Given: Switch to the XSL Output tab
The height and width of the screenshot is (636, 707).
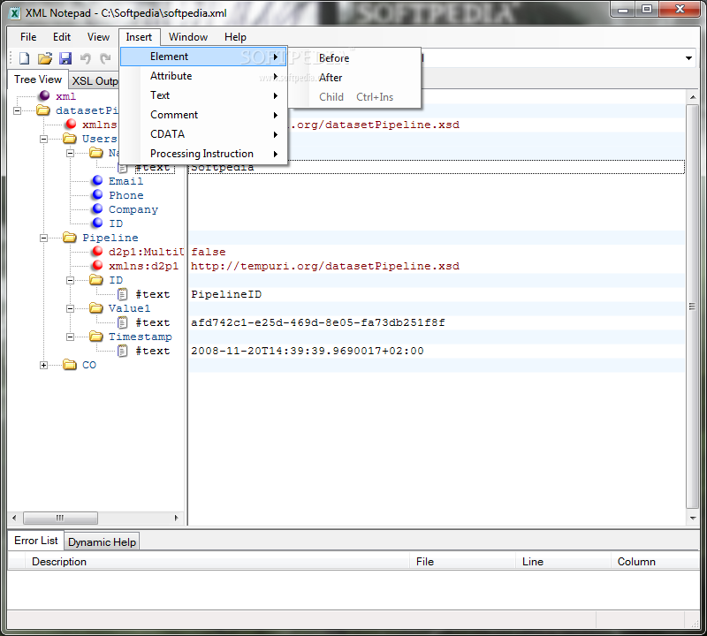Looking at the screenshot, I should [x=95, y=80].
